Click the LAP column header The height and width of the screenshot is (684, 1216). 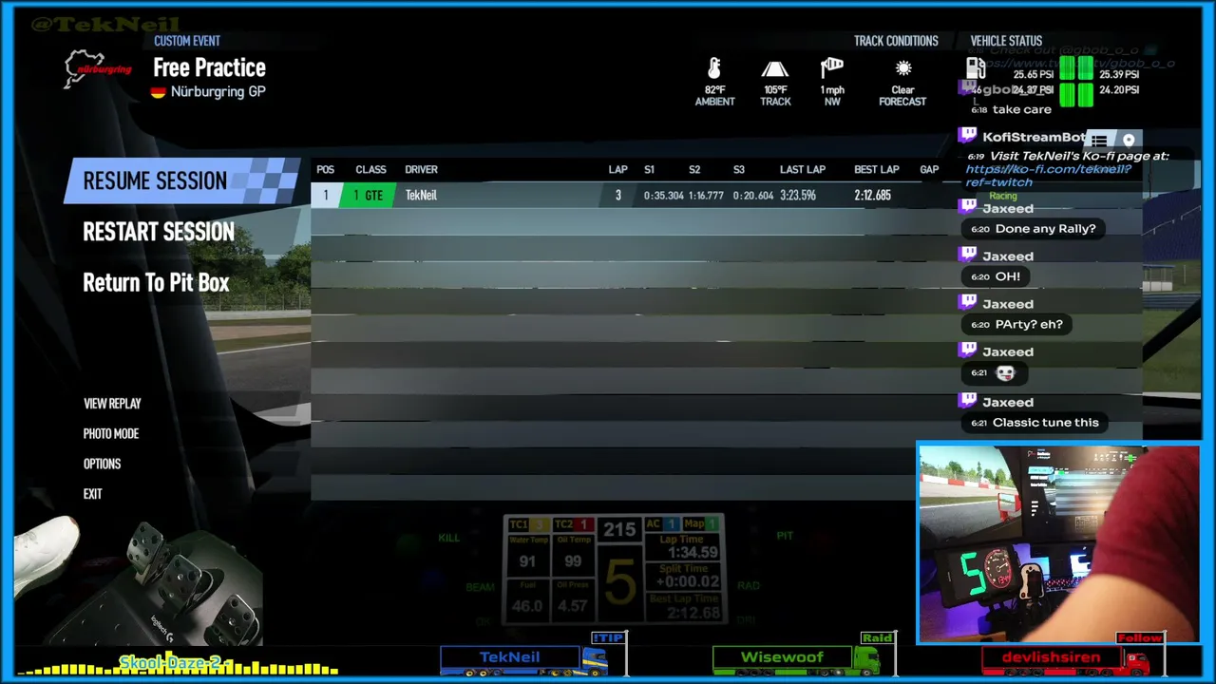[x=617, y=170]
